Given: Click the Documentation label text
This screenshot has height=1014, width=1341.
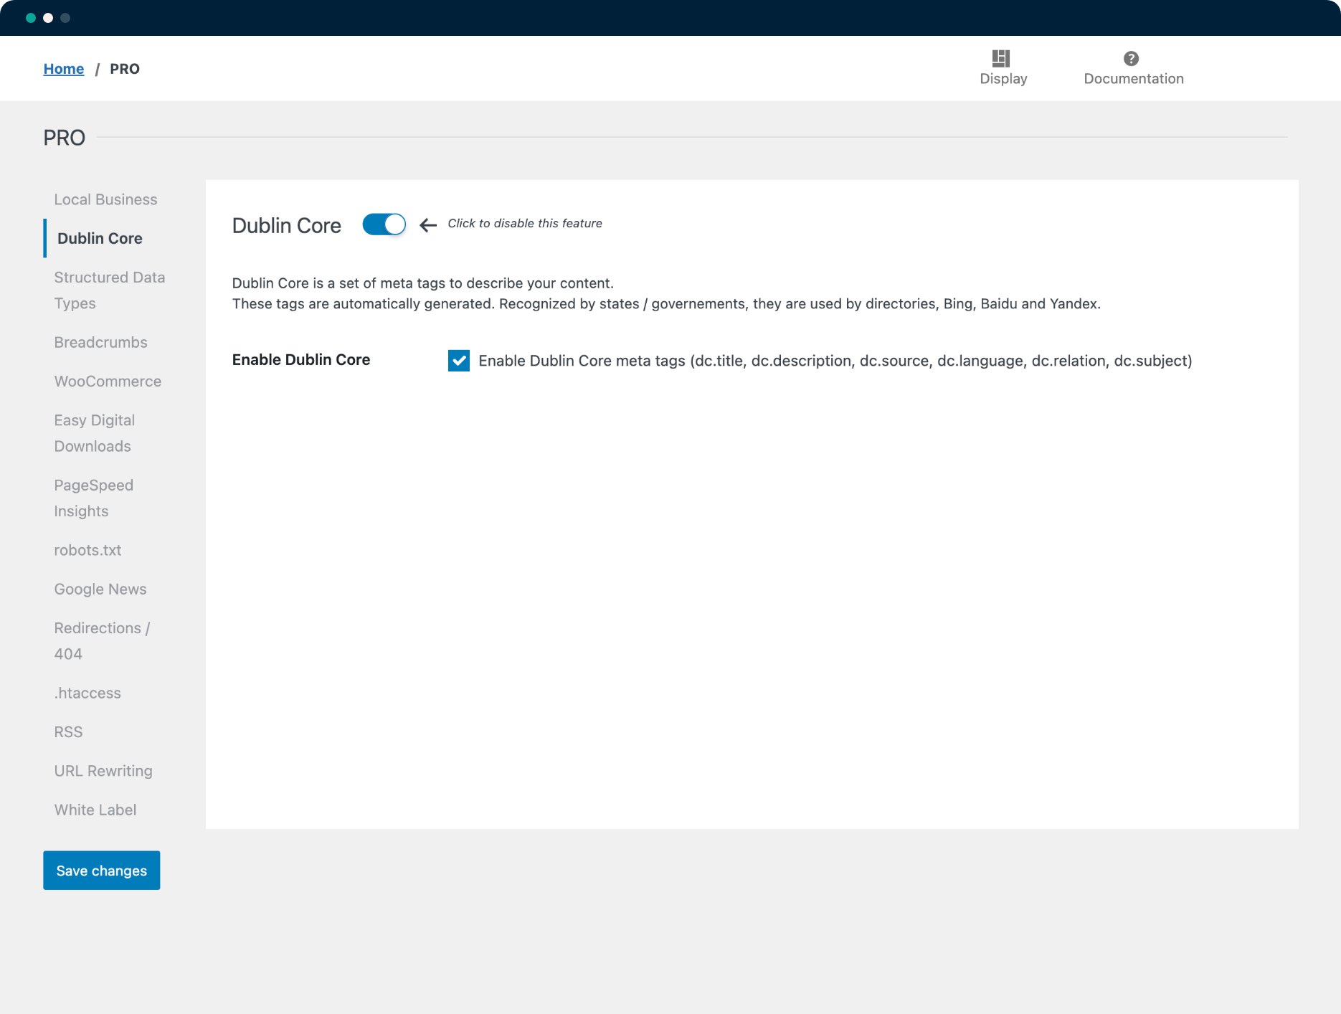Looking at the screenshot, I should 1134,79.
